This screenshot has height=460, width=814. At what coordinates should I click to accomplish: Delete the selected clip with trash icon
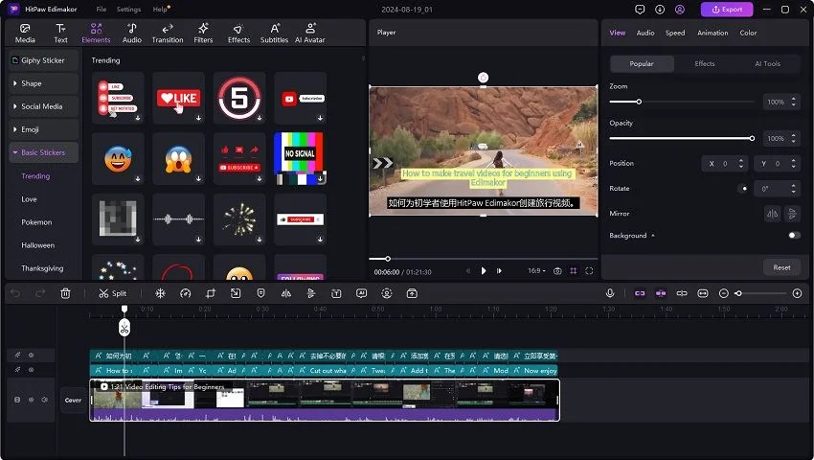tap(65, 293)
